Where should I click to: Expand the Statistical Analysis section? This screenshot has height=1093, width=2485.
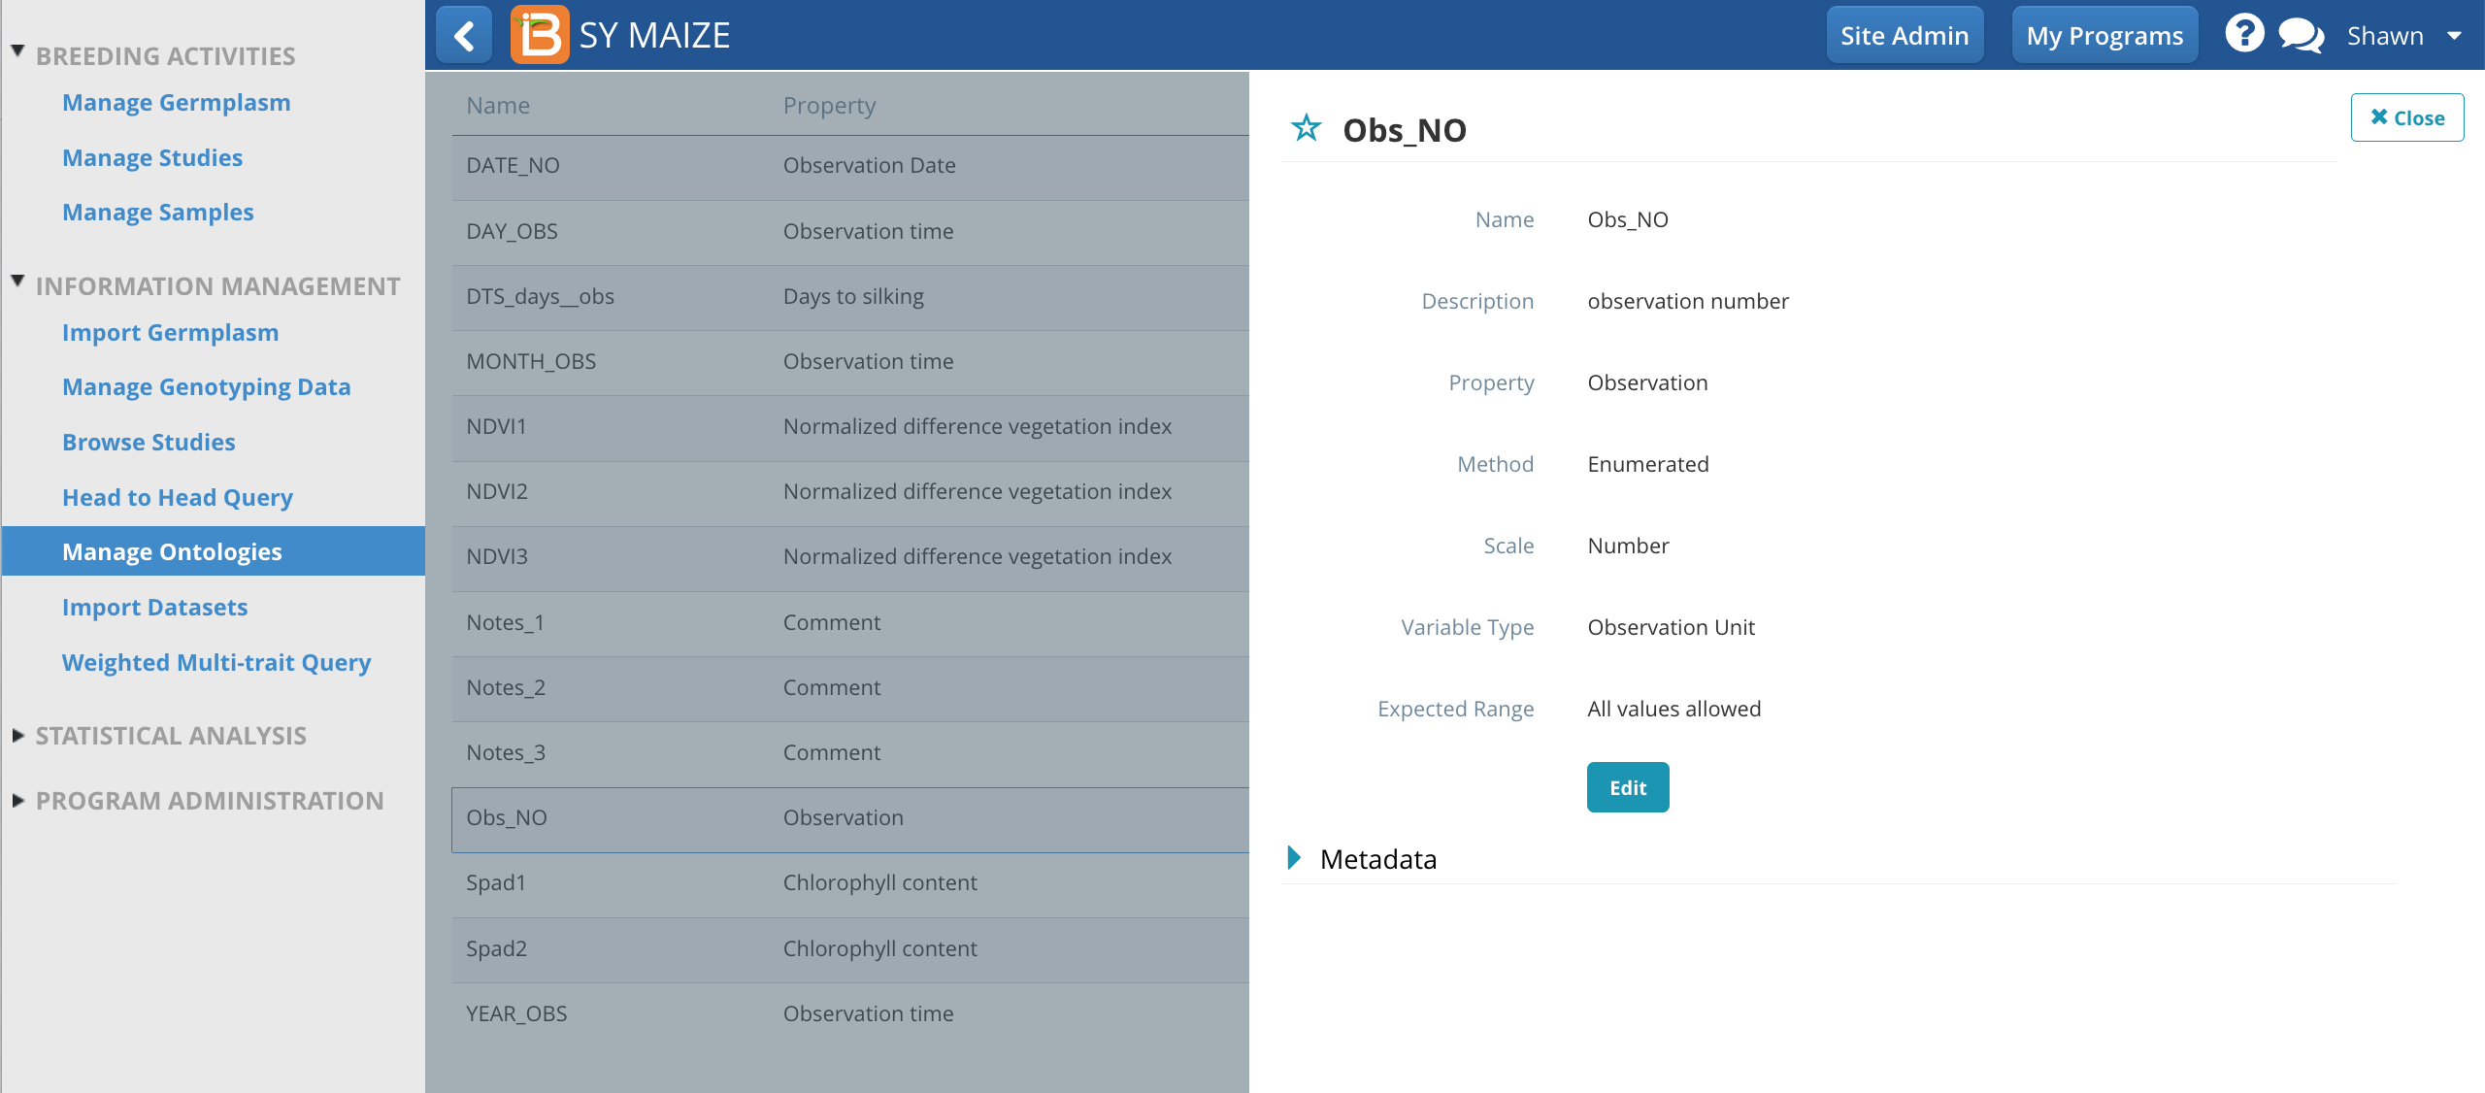17,736
